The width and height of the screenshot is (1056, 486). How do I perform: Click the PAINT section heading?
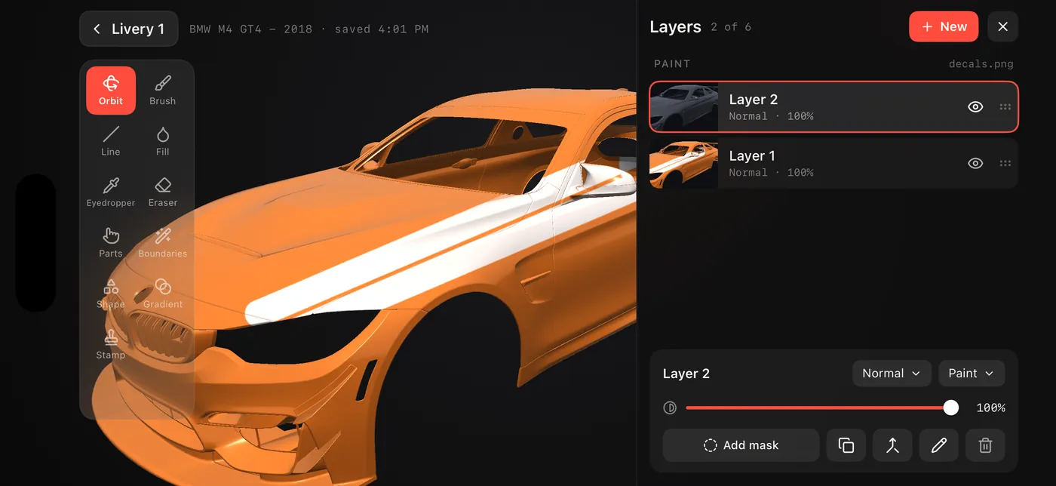(672, 64)
